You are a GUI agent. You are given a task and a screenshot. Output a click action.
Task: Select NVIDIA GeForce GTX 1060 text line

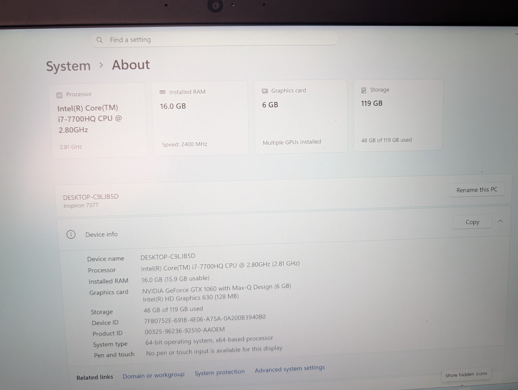point(217,288)
